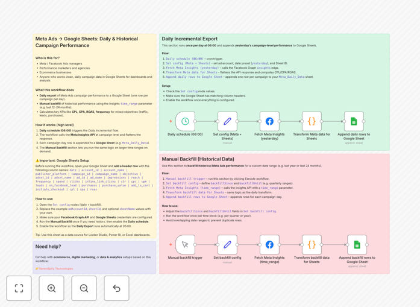The height and width of the screenshot is (307, 420).
Task: Click the 'Tip: Use this sheet as a data source' line
Action: pyautogui.click(x=93, y=235)
